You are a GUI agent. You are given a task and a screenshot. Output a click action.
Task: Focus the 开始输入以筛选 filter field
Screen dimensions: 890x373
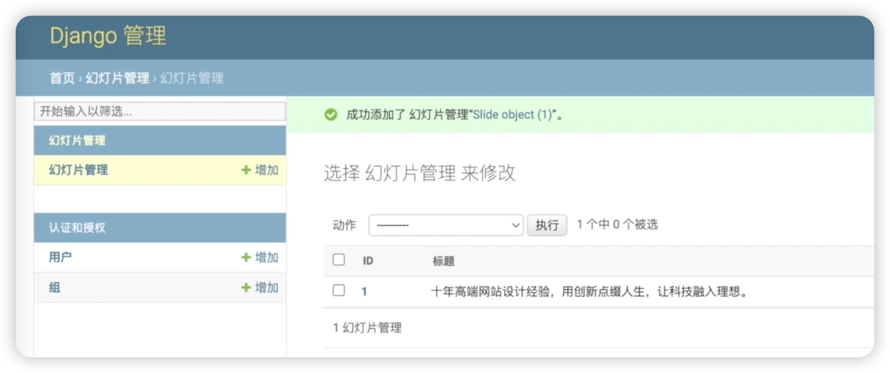(x=160, y=111)
